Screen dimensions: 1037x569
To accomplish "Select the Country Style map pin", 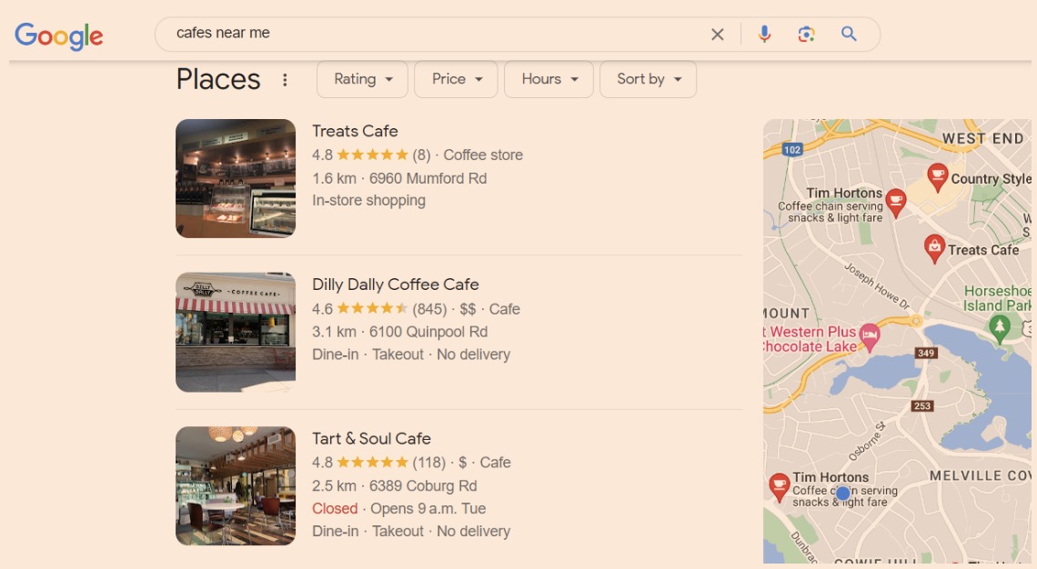I will point(937,177).
